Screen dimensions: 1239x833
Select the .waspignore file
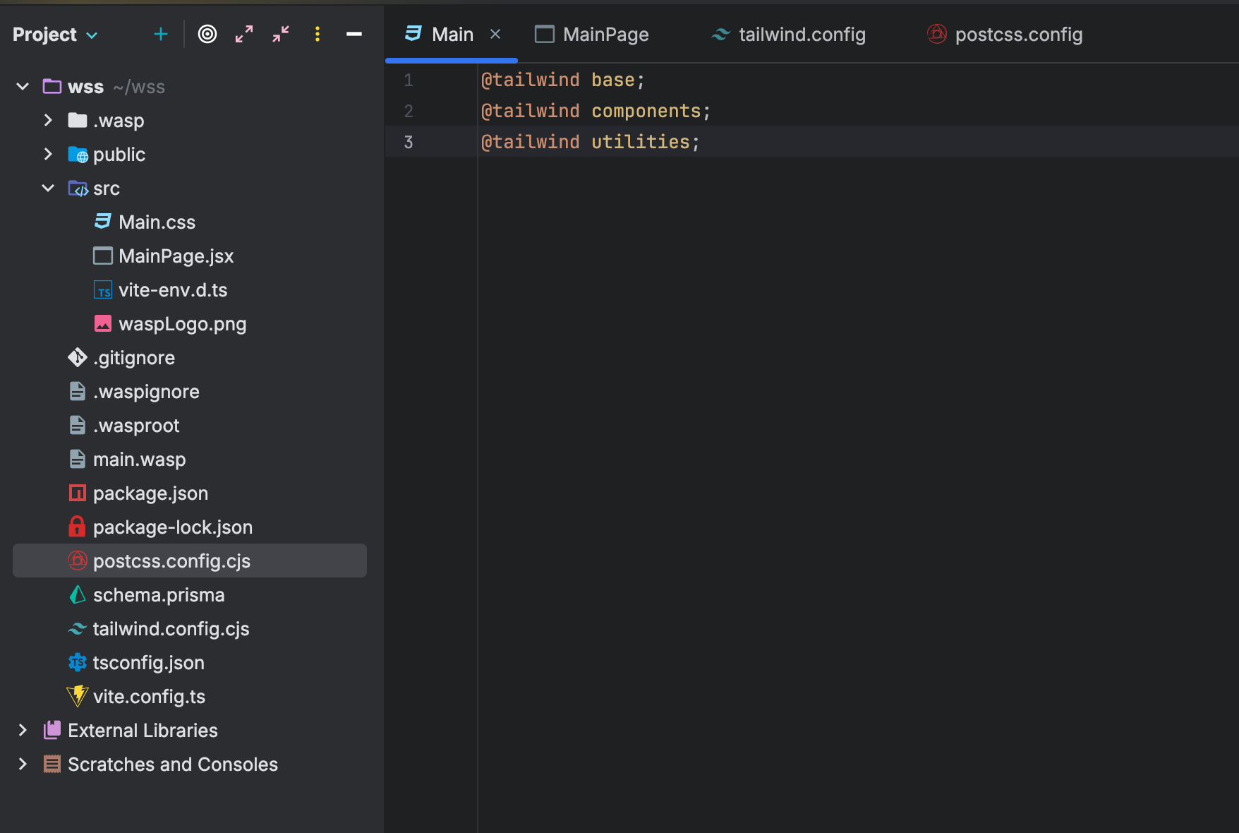146,391
